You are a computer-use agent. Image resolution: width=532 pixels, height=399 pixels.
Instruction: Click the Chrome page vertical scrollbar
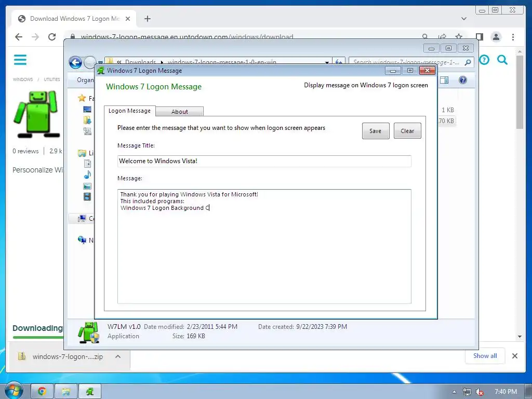click(x=520, y=92)
